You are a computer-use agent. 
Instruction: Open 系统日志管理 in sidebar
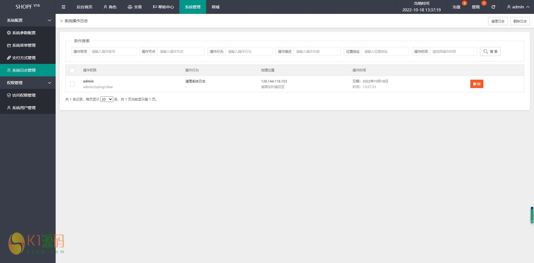coord(28,70)
